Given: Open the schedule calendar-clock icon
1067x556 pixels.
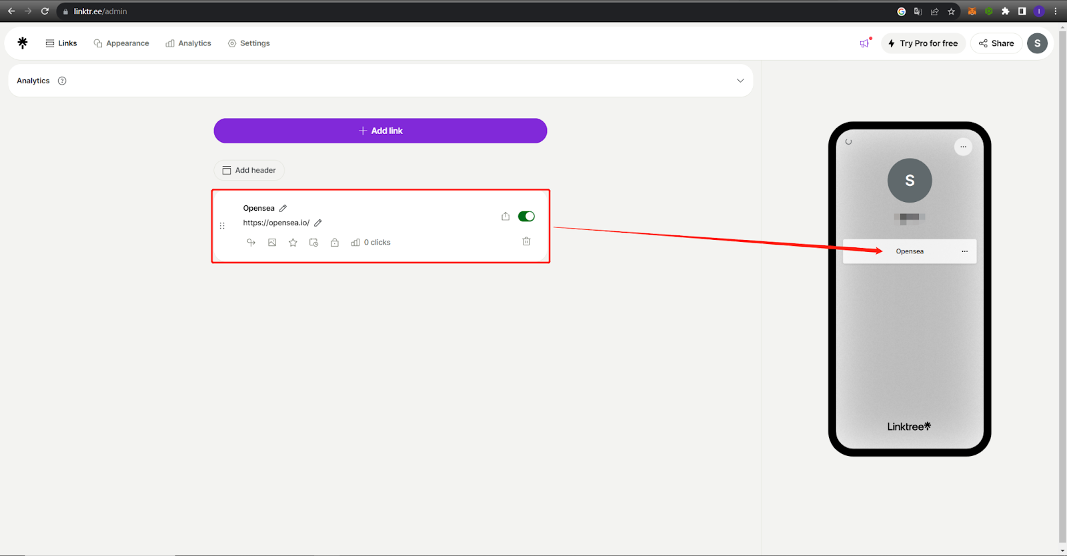Looking at the screenshot, I should [313, 242].
